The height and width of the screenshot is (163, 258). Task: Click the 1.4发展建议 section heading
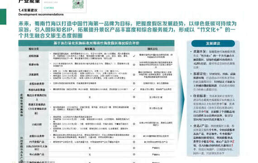28,10
